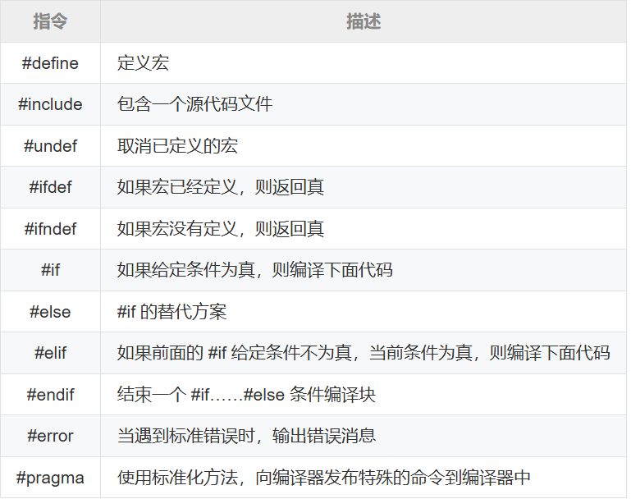Select the #pragma cell
This screenshot has width=631, height=499.
click(50, 478)
